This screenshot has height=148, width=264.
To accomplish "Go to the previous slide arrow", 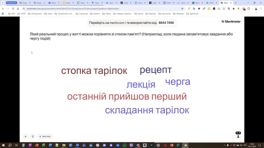I will 26,136.
